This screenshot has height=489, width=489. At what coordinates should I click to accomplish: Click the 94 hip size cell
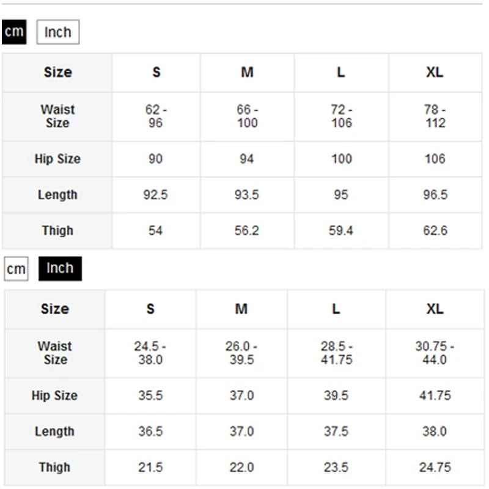pos(247,159)
